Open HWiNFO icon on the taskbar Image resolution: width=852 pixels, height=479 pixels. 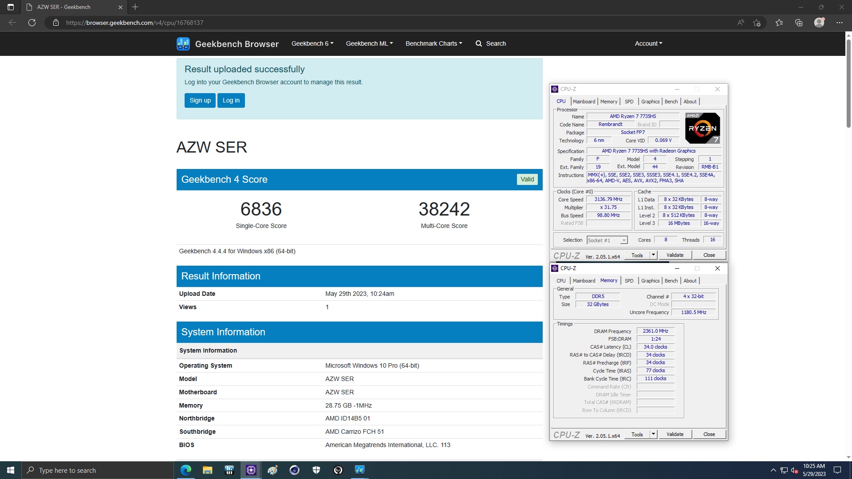click(x=229, y=470)
